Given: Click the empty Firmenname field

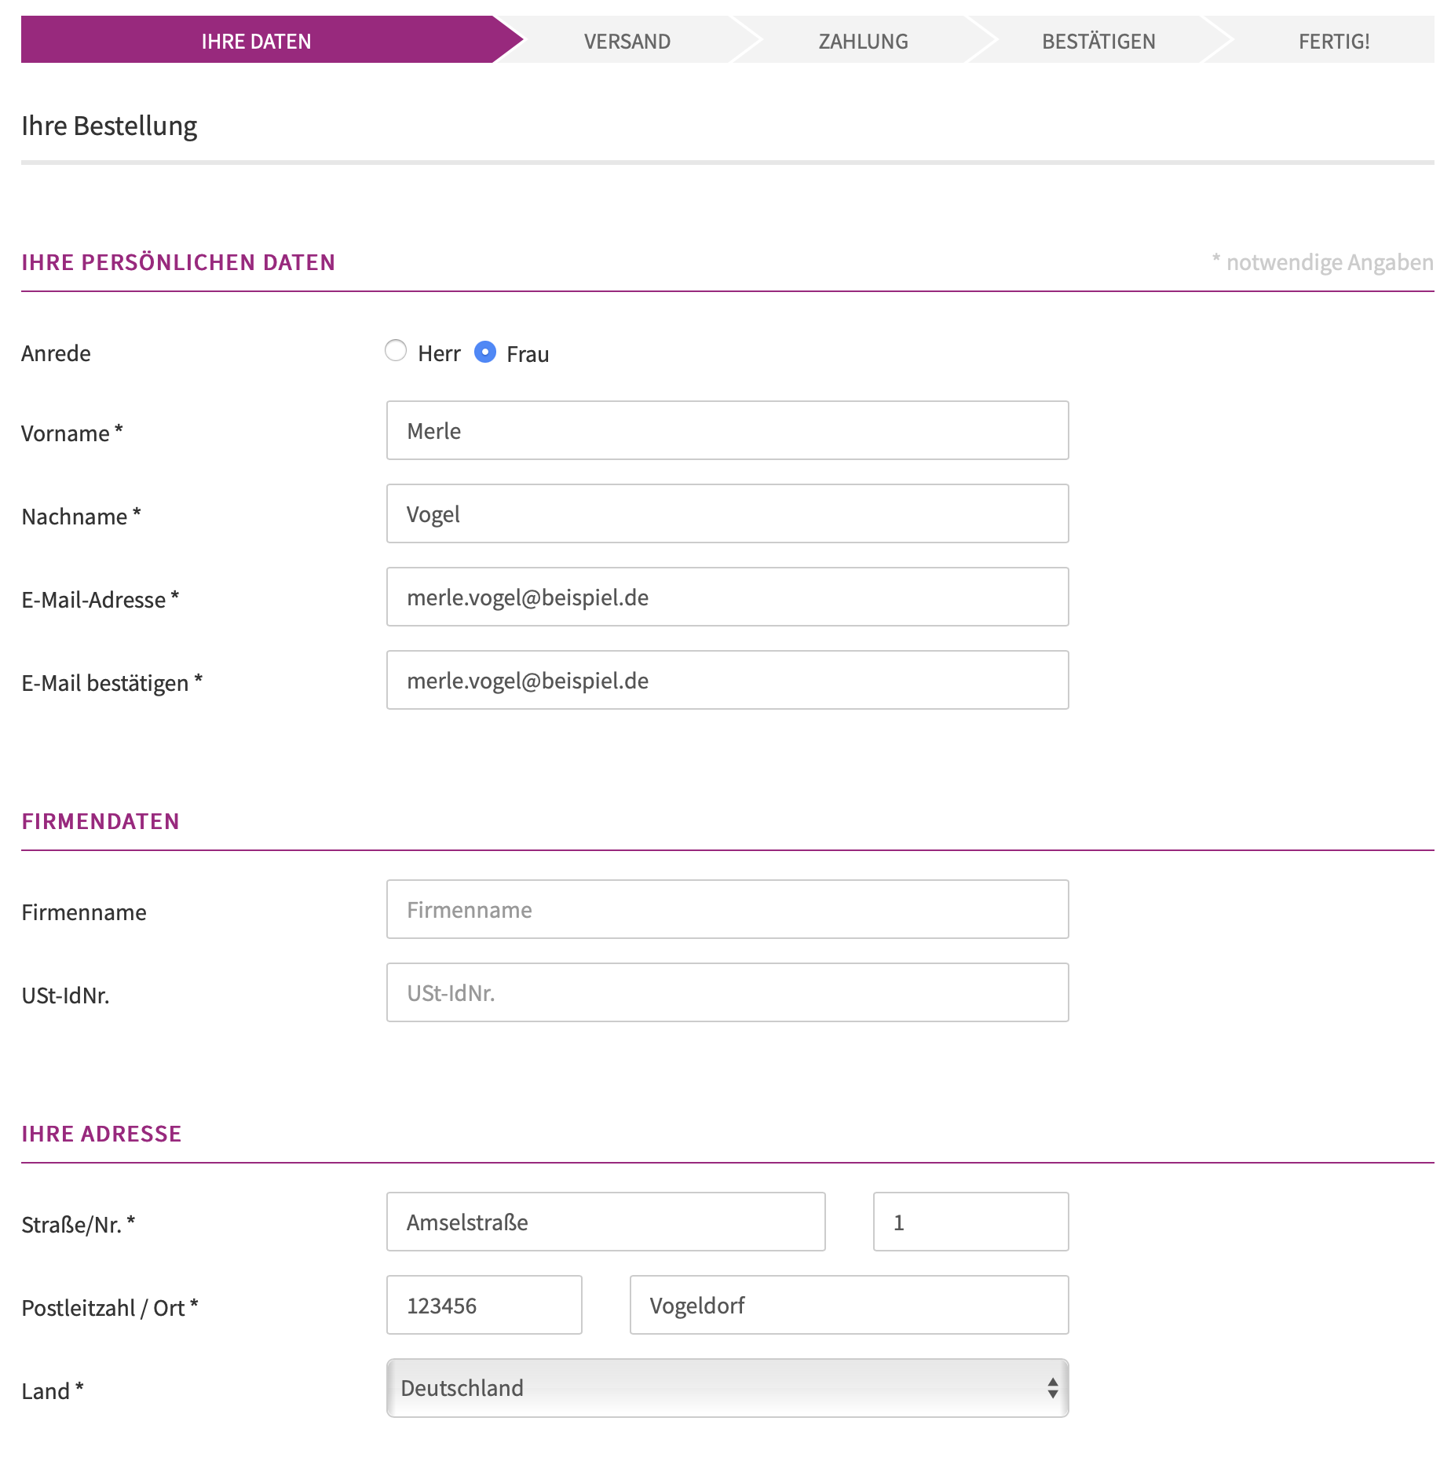Looking at the screenshot, I should tap(727, 909).
